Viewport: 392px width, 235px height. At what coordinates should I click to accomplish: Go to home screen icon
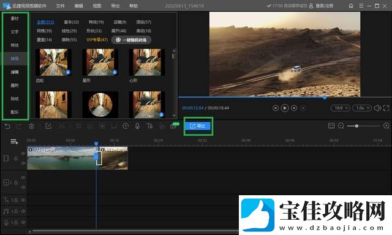click(351, 6)
